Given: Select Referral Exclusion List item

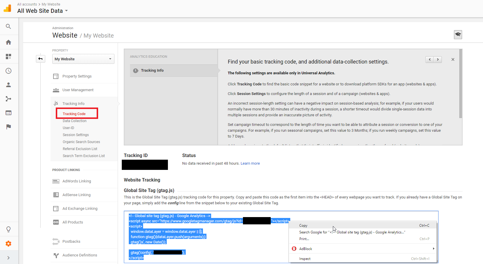Looking at the screenshot, I should pyautogui.click(x=80, y=149).
